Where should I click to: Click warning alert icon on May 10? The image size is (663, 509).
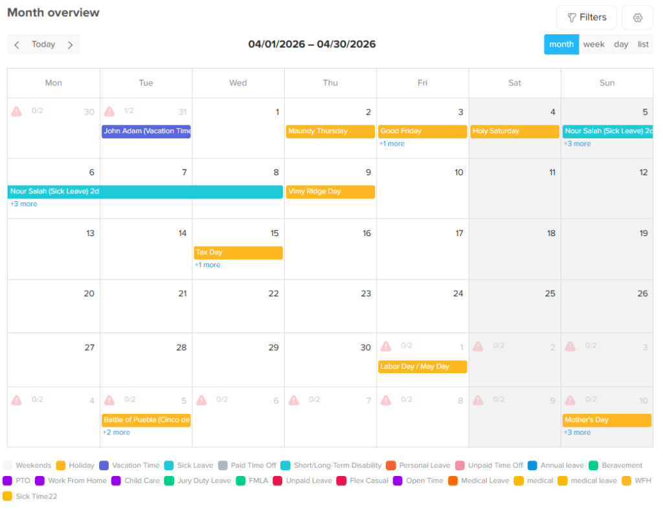pyautogui.click(x=570, y=400)
